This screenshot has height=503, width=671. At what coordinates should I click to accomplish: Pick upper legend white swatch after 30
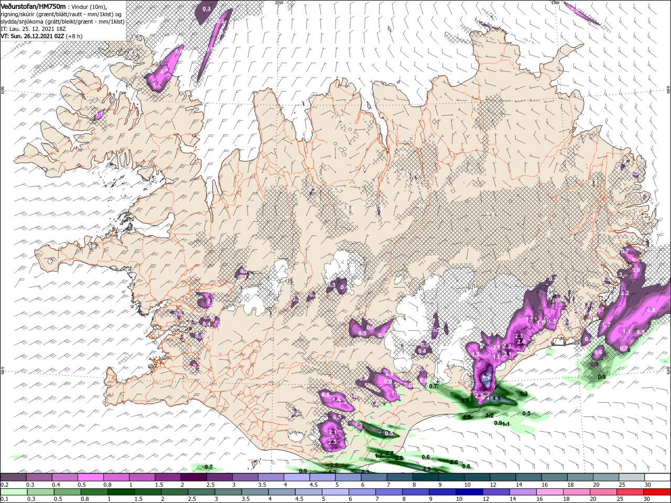[657, 477]
